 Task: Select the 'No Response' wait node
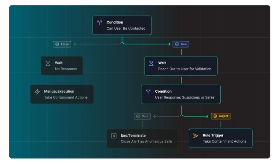[62, 66]
